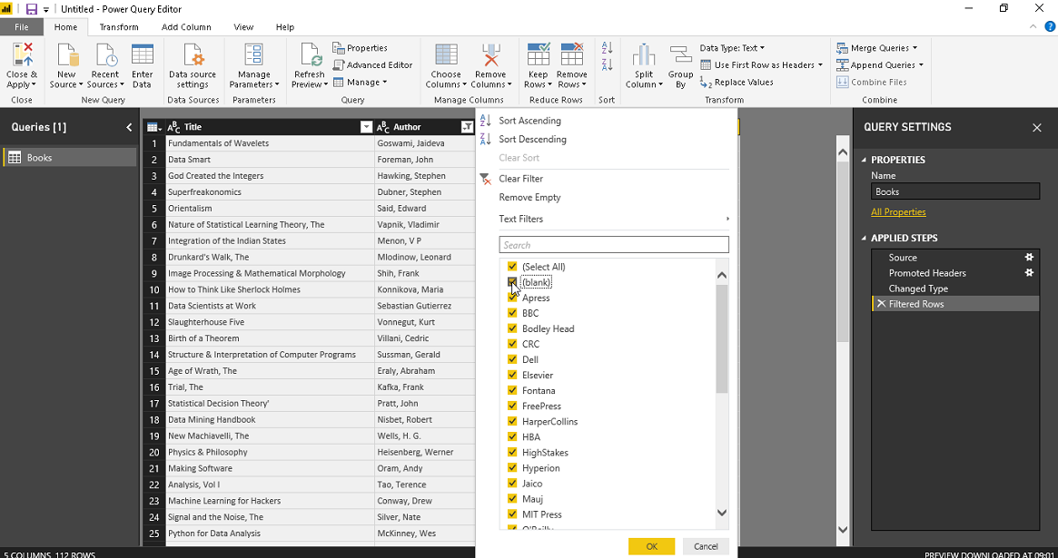This screenshot has width=1058, height=558.
Task: Collapse the APPLIED STEPS section
Action: tap(864, 238)
